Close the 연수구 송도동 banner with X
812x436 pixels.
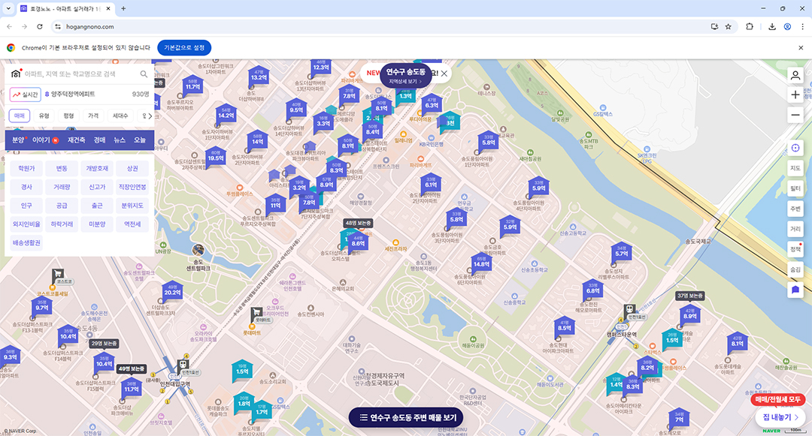(444, 74)
